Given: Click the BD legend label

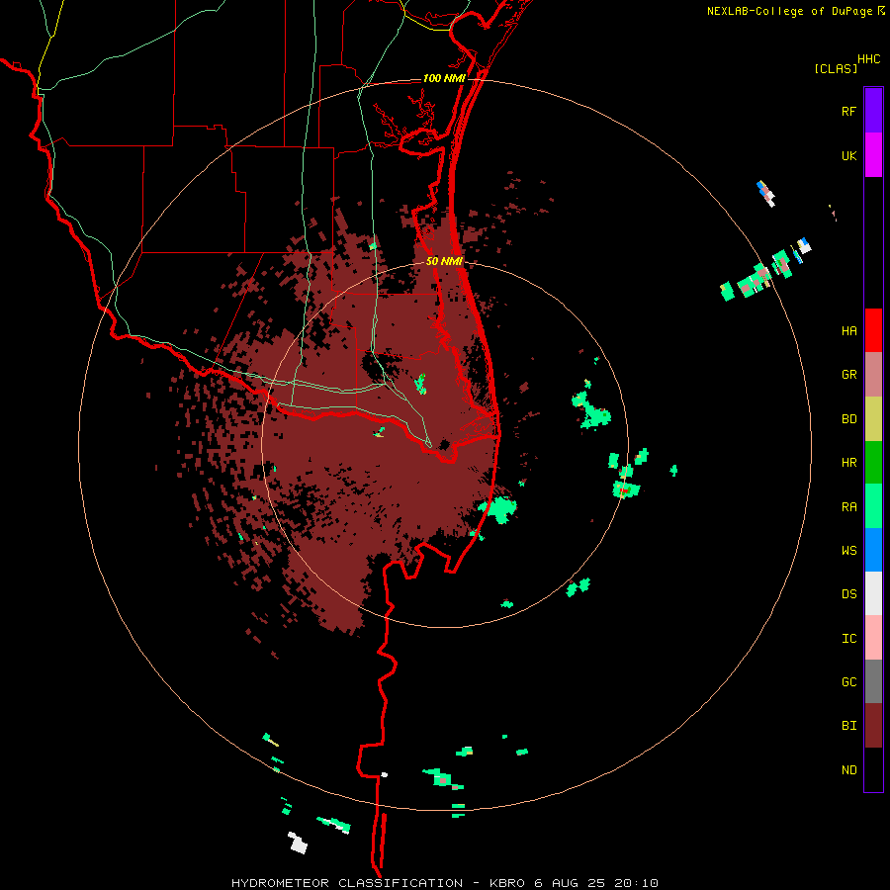Looking at the screenshot, I should (x=848, y=419).
